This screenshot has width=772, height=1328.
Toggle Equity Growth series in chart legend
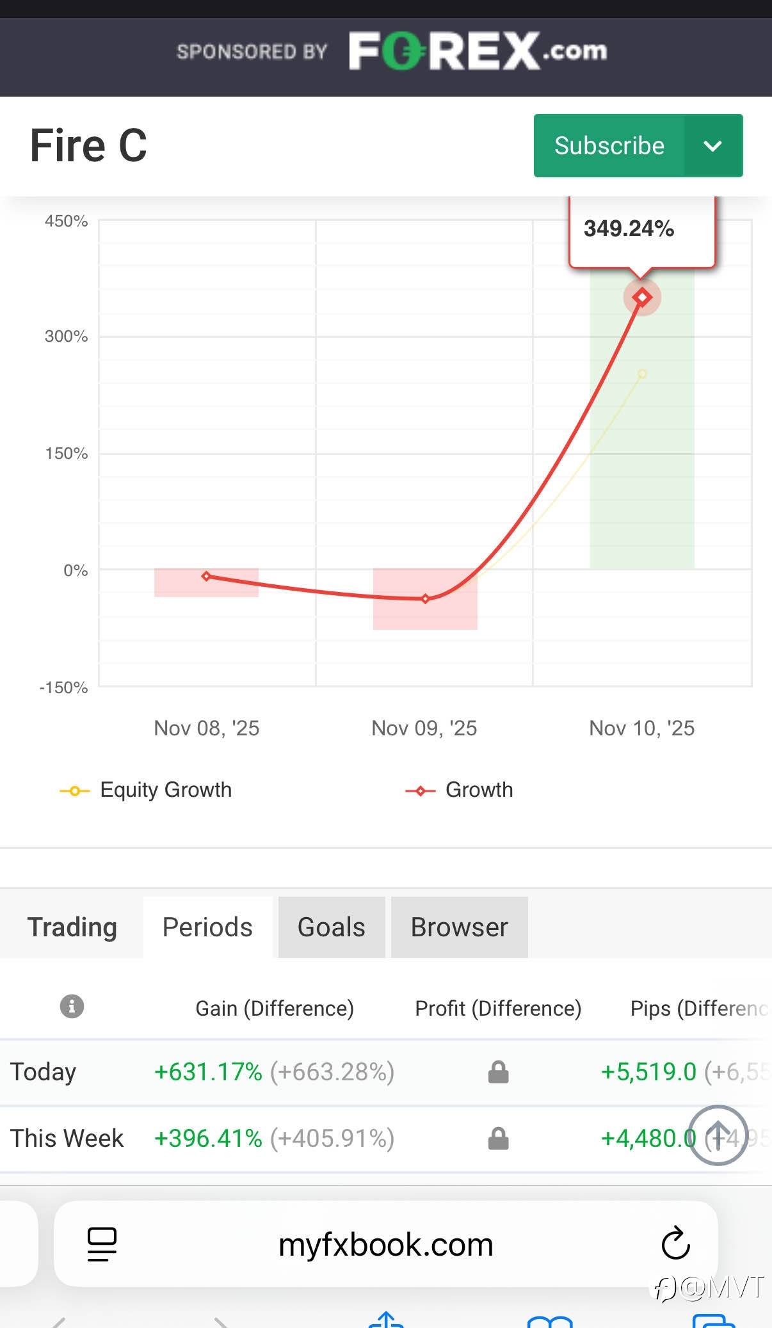[x=146, y=790]
